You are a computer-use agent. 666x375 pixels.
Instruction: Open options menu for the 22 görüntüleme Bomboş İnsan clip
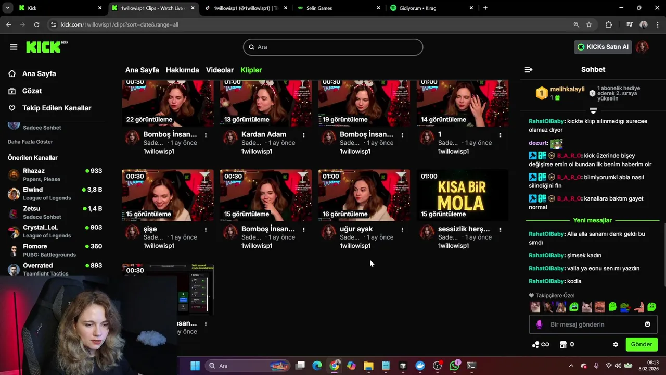tap(206, 135)
